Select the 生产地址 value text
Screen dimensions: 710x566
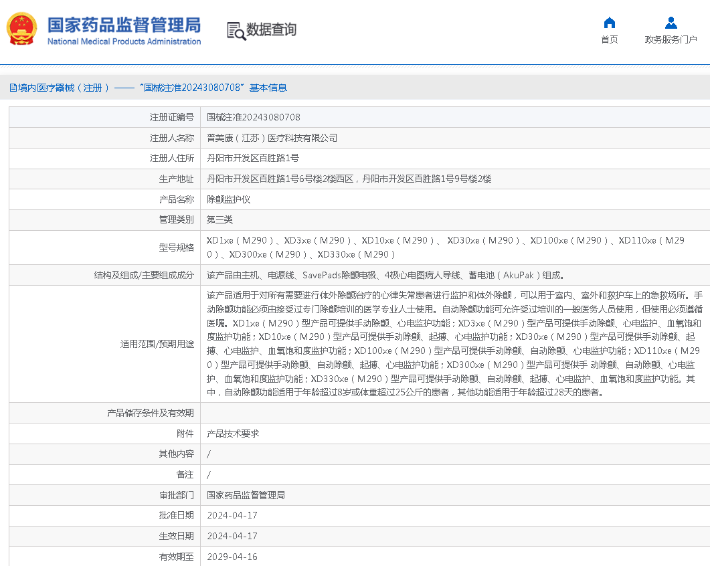pyautogui.click(x=349, y=179)
